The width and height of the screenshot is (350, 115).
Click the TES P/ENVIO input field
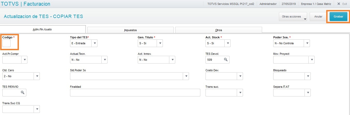click(x=14, y=93)
